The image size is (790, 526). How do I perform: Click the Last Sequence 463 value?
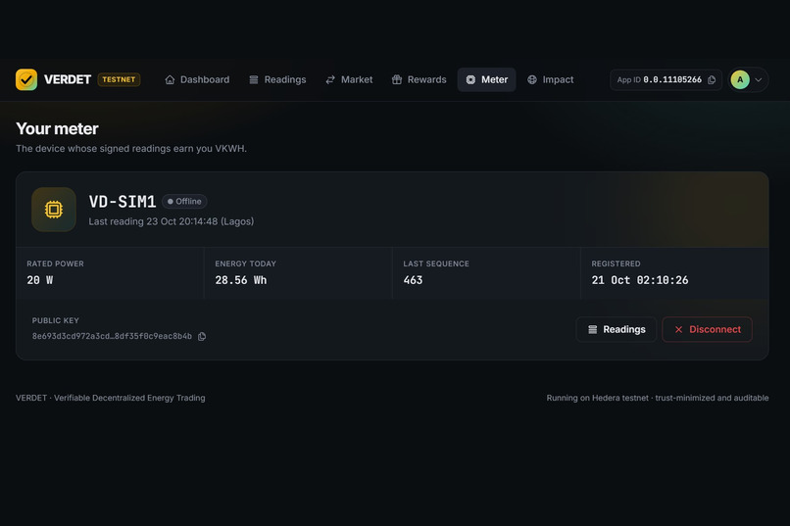pos(414,280)
